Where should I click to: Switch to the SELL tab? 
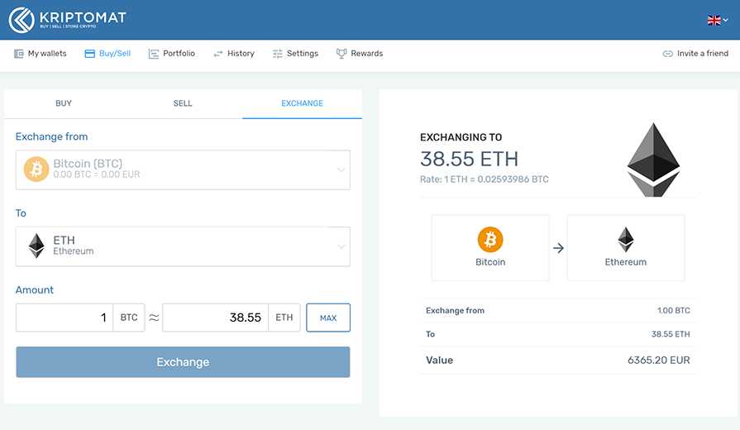(x=183, y=103)
